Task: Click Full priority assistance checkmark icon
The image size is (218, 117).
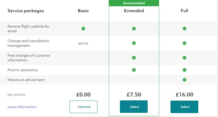Action: point(185,70)
